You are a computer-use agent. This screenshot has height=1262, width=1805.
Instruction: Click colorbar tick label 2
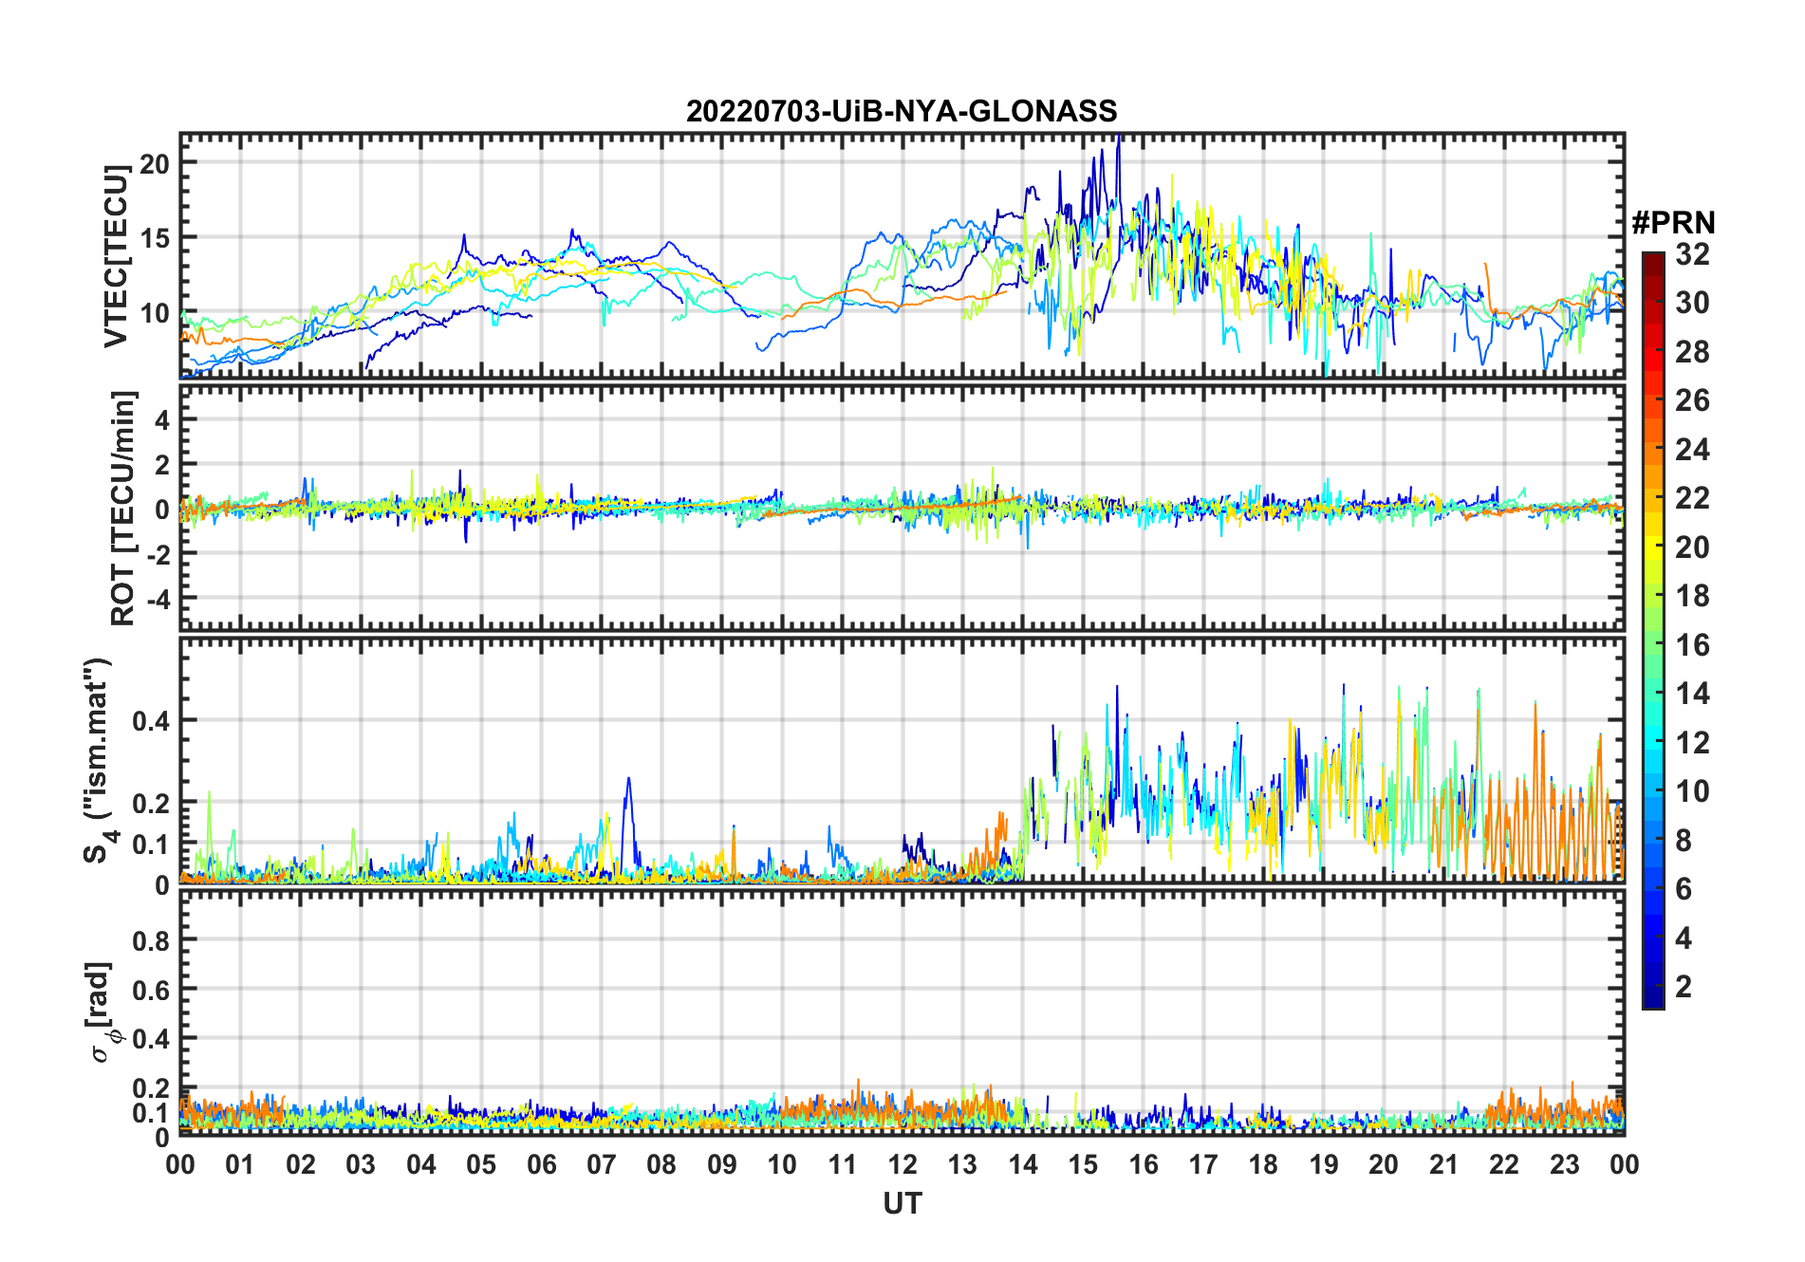(1684, 987)
